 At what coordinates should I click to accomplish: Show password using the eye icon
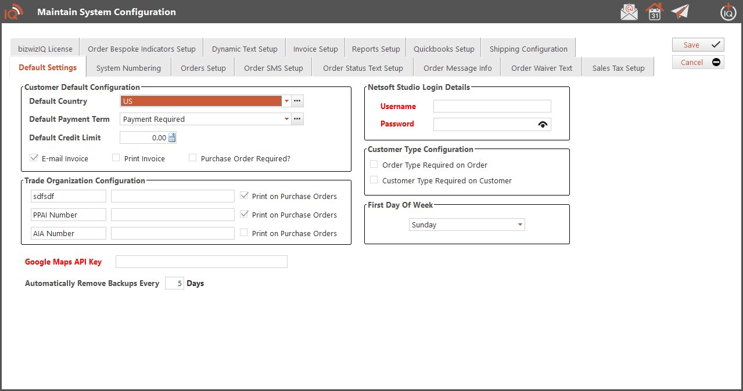[x=543, y=124]
